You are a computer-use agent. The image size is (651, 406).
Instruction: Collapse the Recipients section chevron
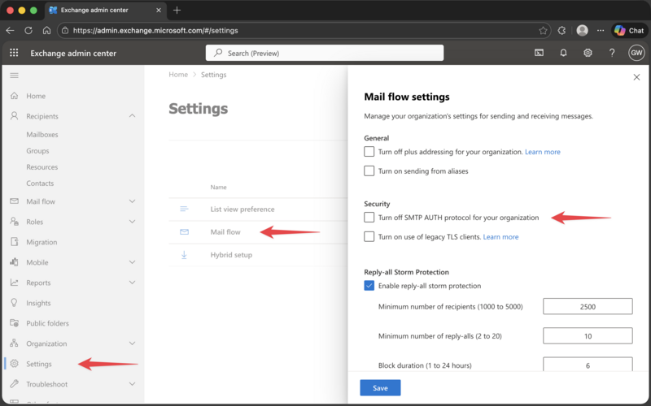coord(133,116)
